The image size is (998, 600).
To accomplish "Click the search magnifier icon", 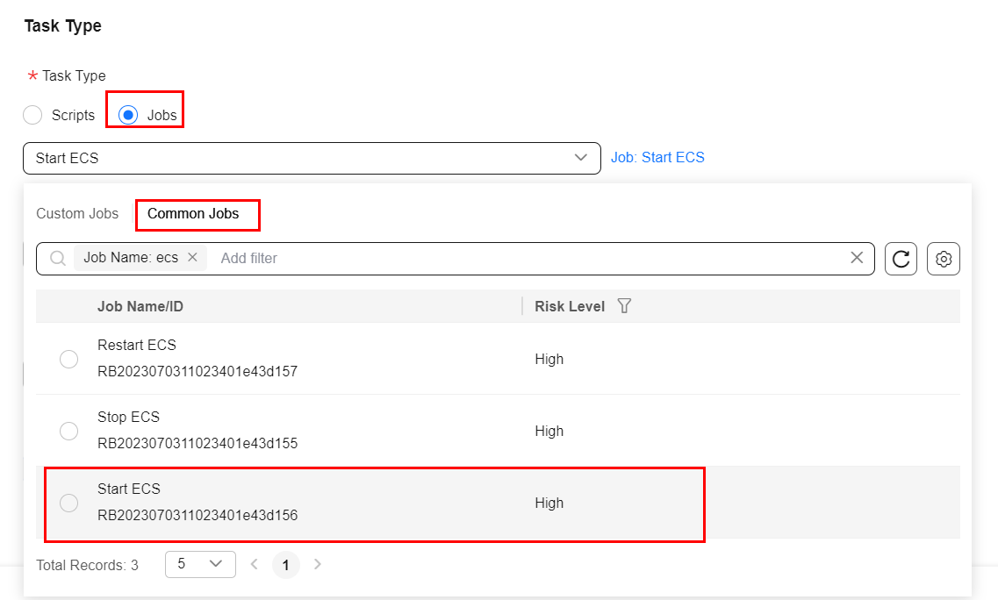I will tap(58, 259).
